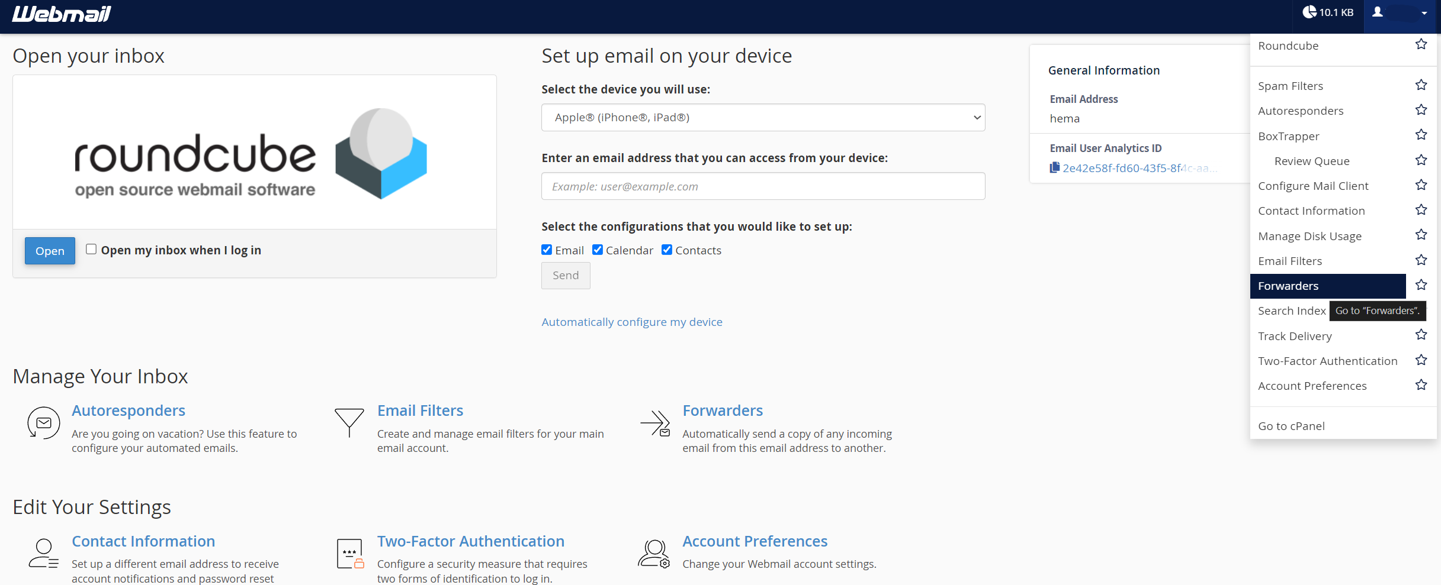Collapse the user account menu caret
1441x585 pixels.
pos(1424,13)
